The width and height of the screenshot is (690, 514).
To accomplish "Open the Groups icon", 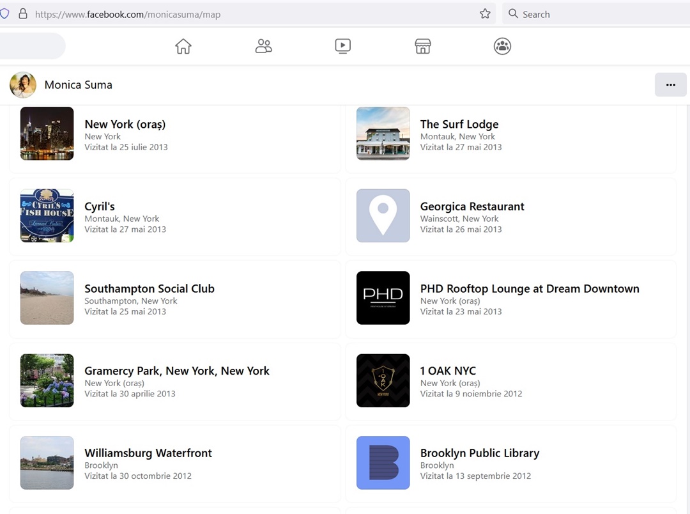I will pyautogui.click(x=502, y=46).
